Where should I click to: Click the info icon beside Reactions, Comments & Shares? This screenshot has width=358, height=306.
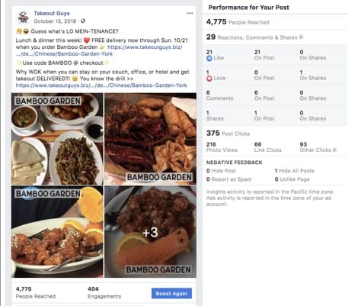pyautogui.click(x=301, y=37)
